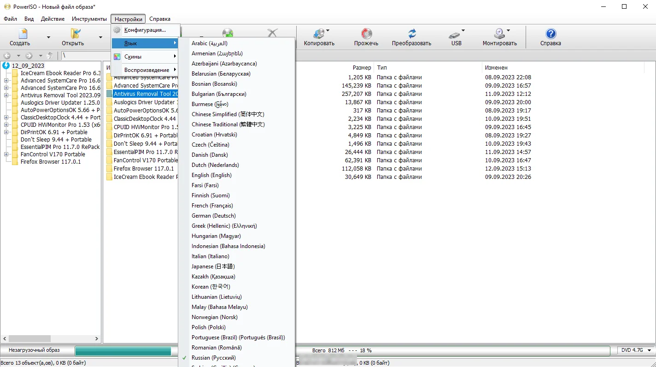Click the left pane horizontal scrollbar right arrow
The image size is (656, 367).
(x=97, y=339)
